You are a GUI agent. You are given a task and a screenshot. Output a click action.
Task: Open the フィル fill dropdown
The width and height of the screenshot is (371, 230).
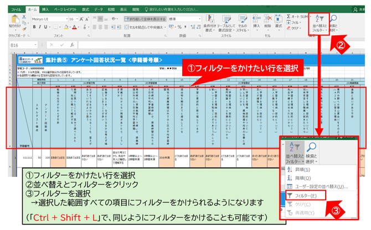click(293, 23)
